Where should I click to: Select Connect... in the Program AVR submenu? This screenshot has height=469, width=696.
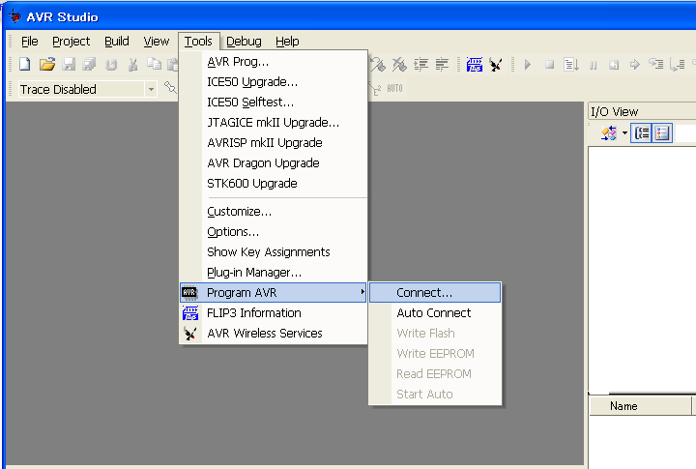coord(435,293)
